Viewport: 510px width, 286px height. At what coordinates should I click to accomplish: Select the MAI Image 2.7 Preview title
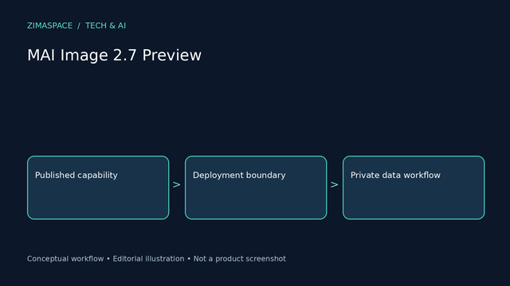(114, 55)
